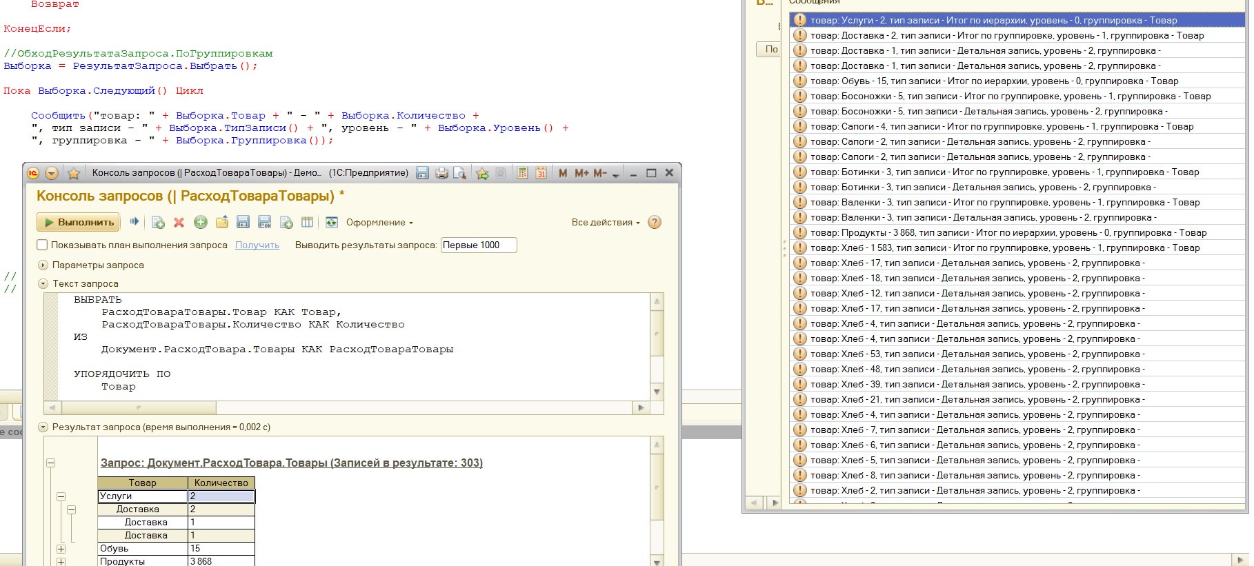
Task: Click the Товар column header in results
Action: (143, 483)
